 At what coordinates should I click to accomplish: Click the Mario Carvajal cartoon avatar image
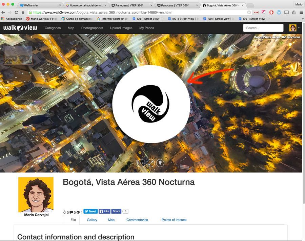[36, 195]
